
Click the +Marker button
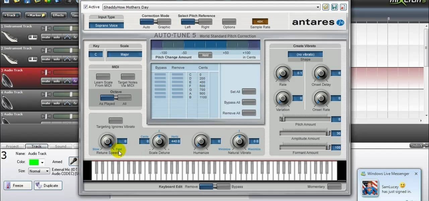(x=36, y=15)
